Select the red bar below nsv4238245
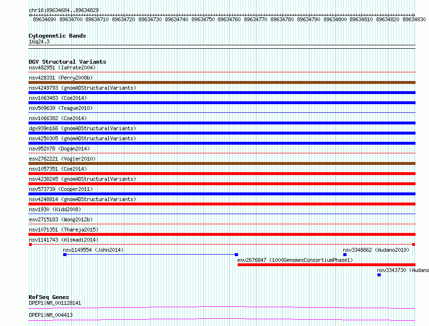 click(222, 184)
